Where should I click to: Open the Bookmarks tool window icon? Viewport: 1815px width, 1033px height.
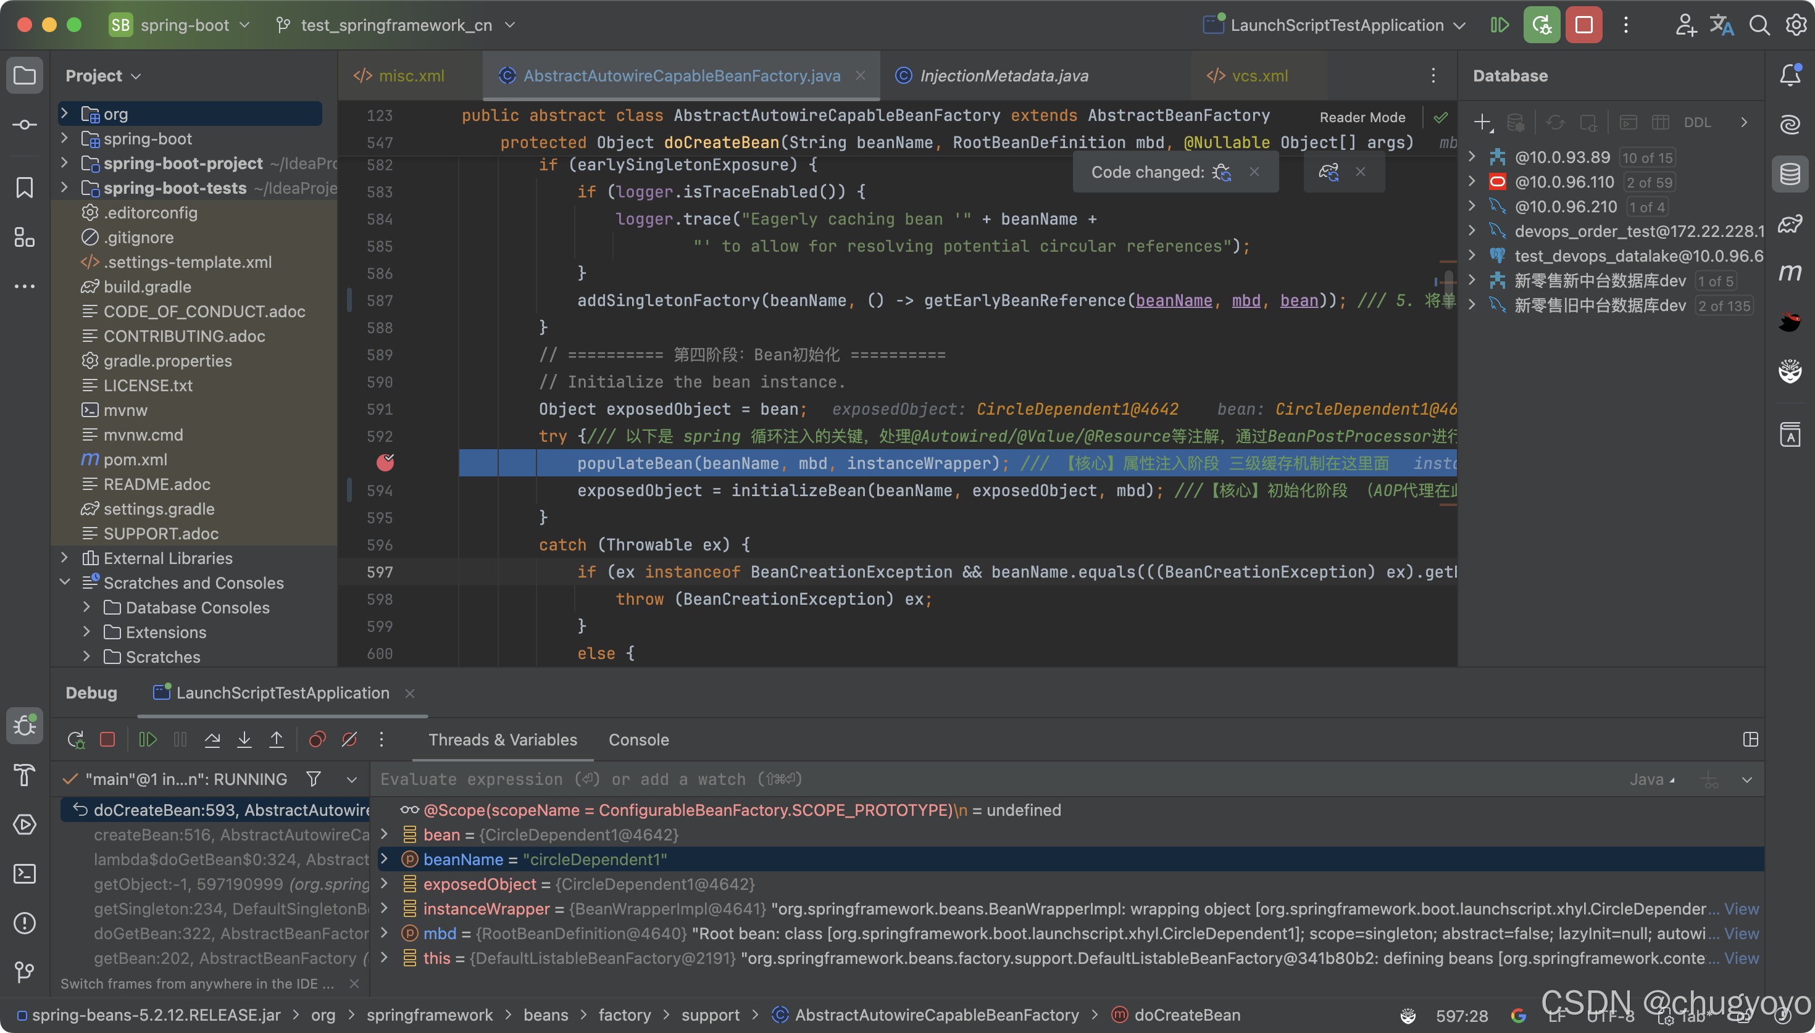(x=25, y=188)
